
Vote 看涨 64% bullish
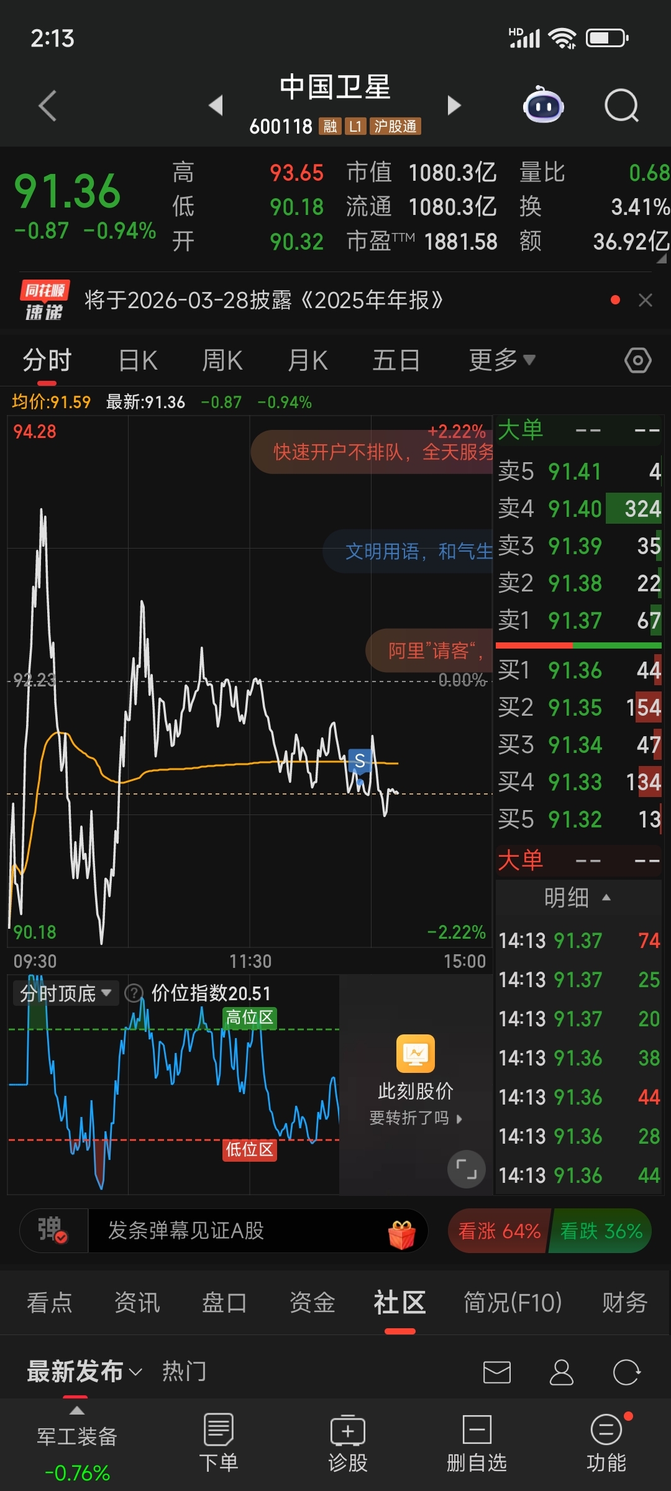pos(499,1231)
